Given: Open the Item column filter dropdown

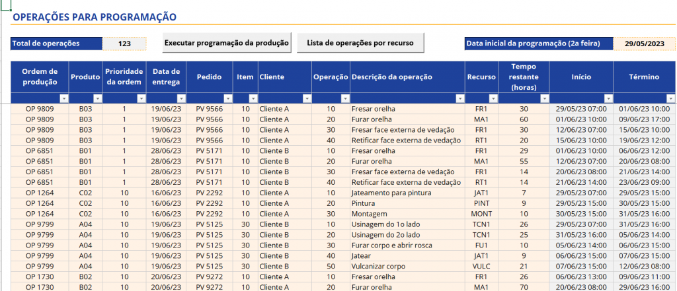Looking at the screenshot, I should click(x=252, y=98).
